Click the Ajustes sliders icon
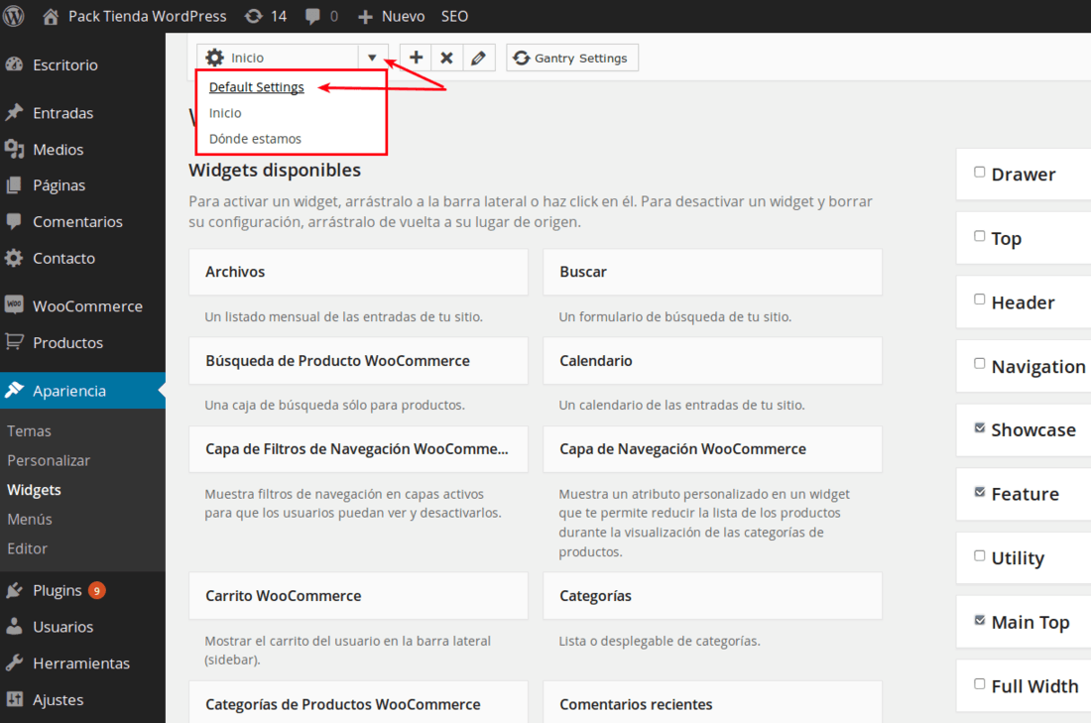The height and width of the screenshot is (723, 1091). [14, 699]
